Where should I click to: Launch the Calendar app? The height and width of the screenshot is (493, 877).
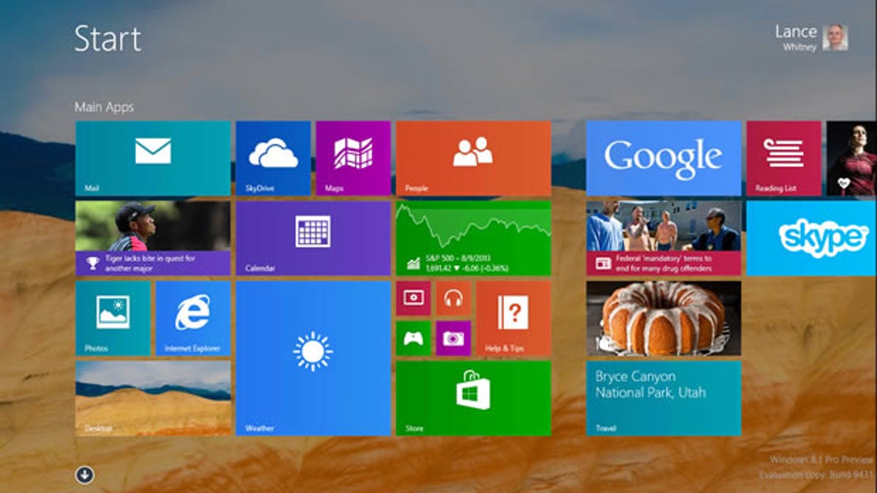(313, 237)
